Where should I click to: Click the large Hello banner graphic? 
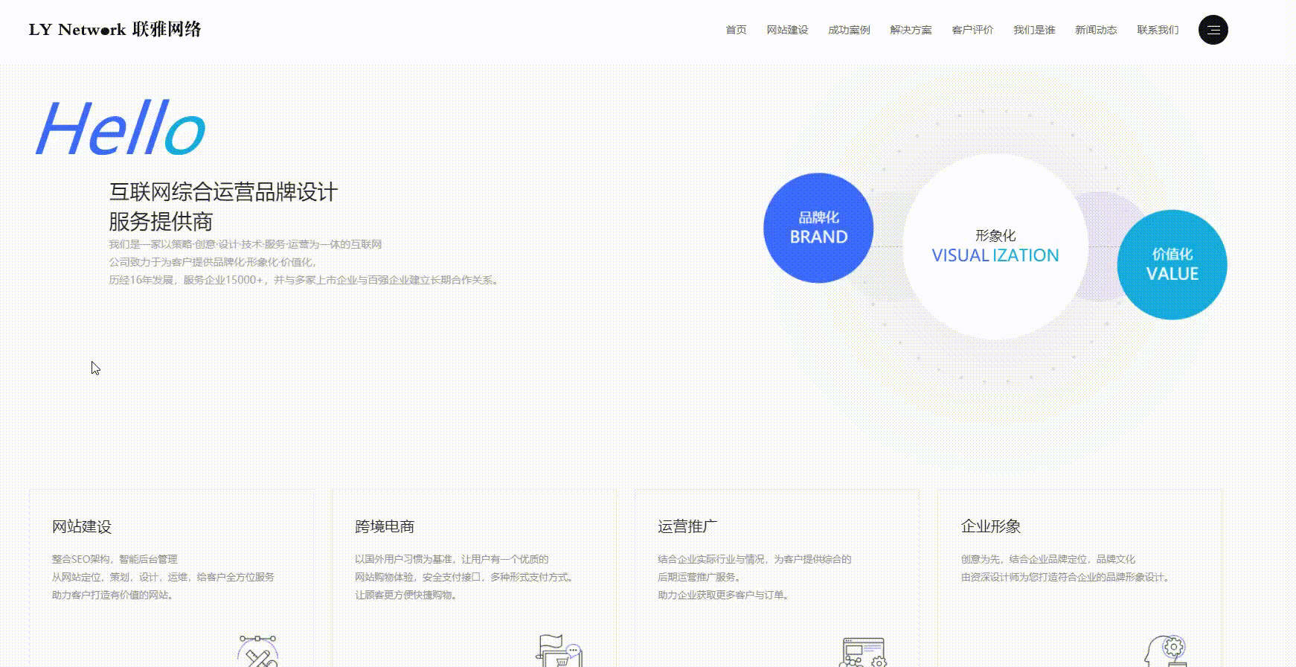point(121,128)
